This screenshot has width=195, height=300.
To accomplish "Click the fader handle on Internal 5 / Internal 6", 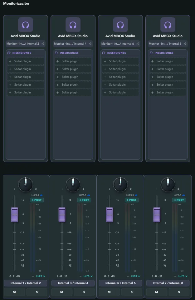I will tap(109, 214).
